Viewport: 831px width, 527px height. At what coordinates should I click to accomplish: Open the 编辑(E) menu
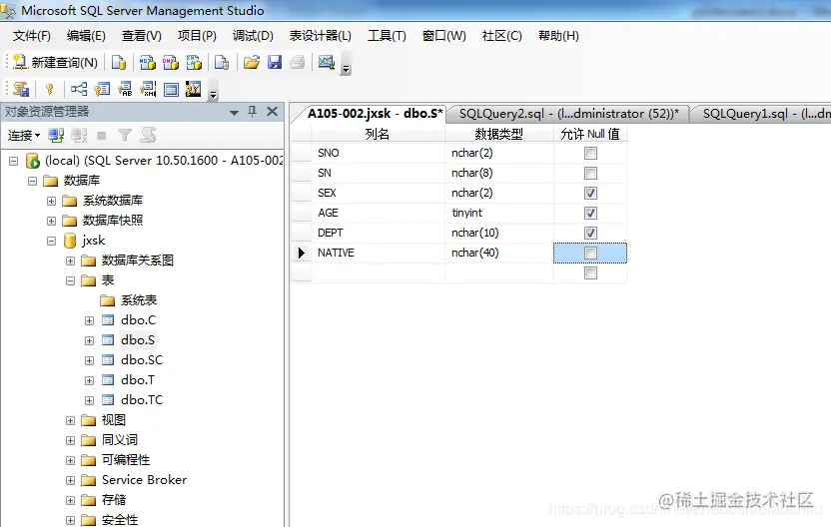tap(86, 36)
